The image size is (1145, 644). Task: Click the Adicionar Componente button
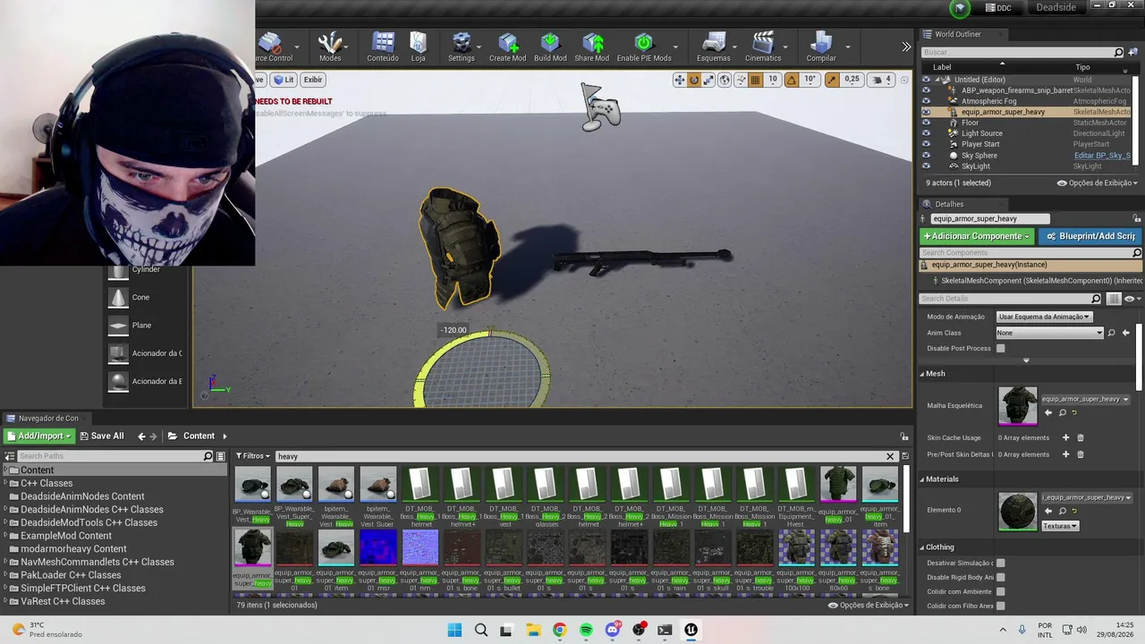click(x=977, y=236)
